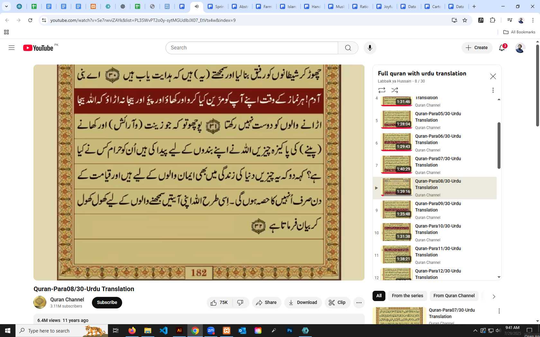Image resolution: width=540 pixels, height=337 pixels.
Task: Open the Chrome three-dot menu
Action: pos(533,20)
